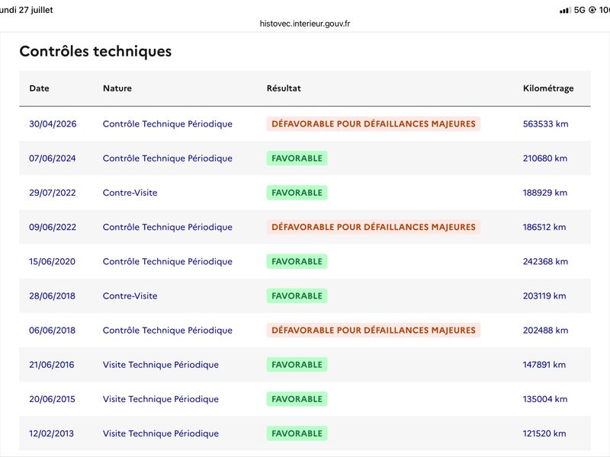Select the date 09/06/2022

tap(53, 227)
